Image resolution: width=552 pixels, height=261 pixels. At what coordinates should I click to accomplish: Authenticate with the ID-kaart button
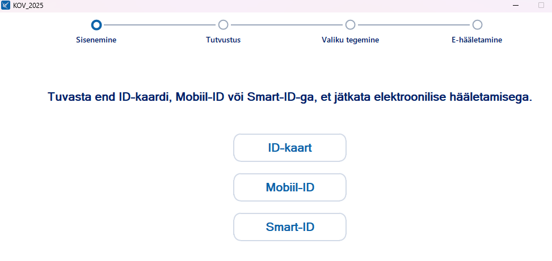290,148
